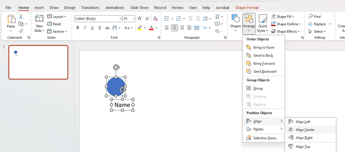Click the Cut scissors icon

tap(21, 16)
